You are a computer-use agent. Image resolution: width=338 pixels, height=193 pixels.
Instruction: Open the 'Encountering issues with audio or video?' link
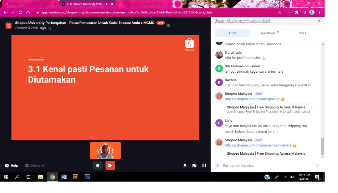pos(243,21)
